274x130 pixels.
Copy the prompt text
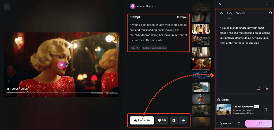[x=182, y=17]
